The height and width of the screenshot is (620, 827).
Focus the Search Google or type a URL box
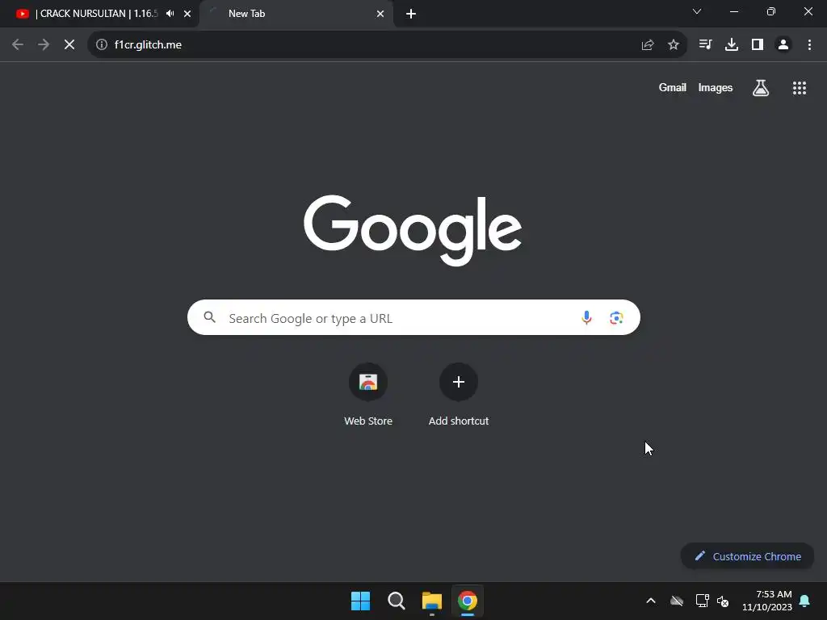point(413,317)
